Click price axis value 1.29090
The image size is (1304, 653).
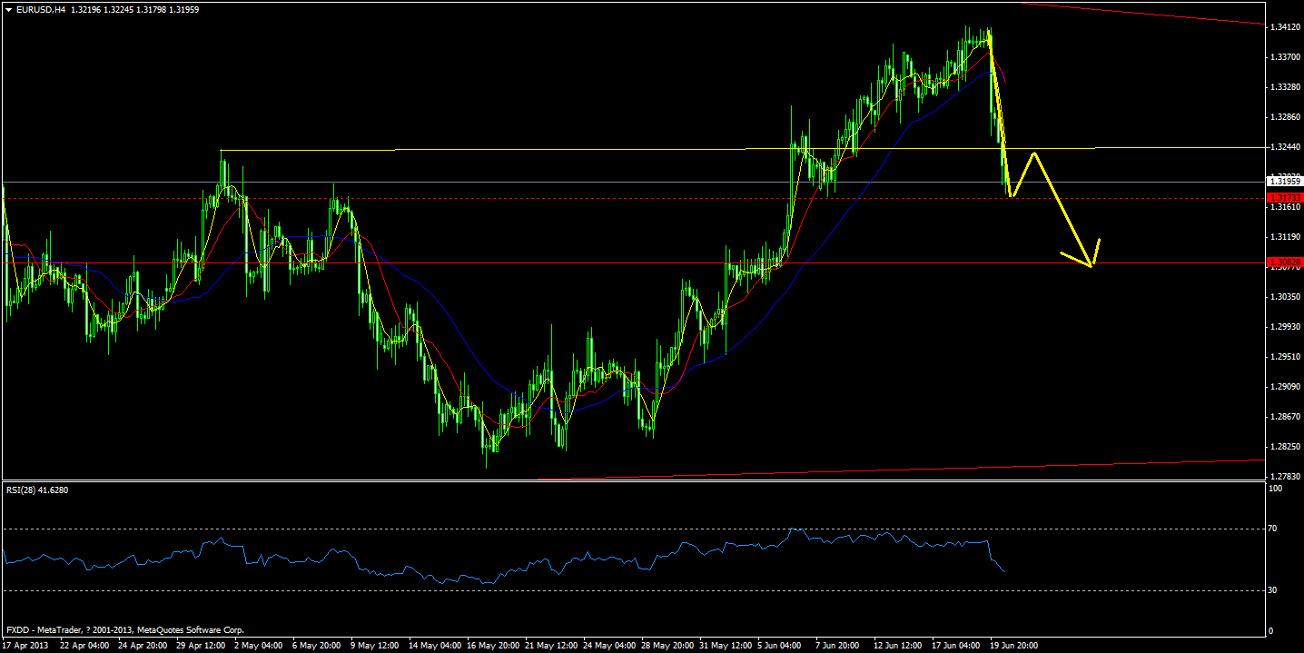[1286, 387]
